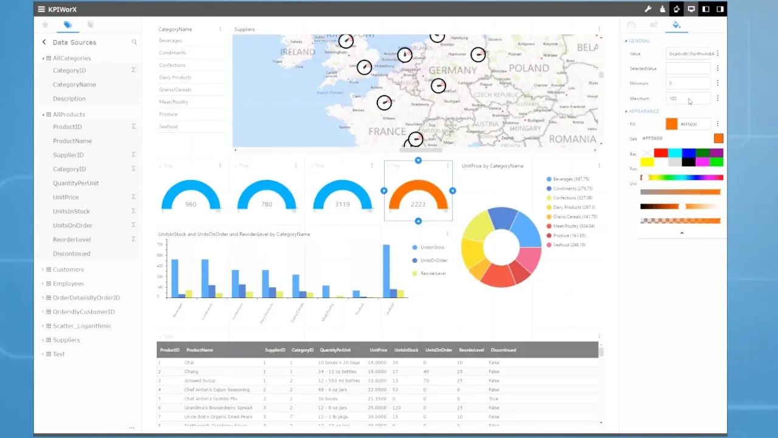This screenshot has height=438, width=778.
Task: Click the sigma icon beside UnitsInStock
Action: pos(134,211)
